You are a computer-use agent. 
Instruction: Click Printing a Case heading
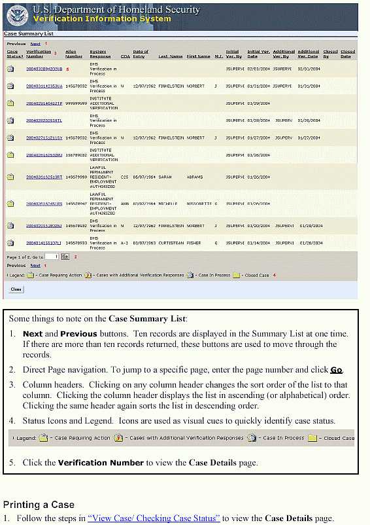tap(39, 505)
